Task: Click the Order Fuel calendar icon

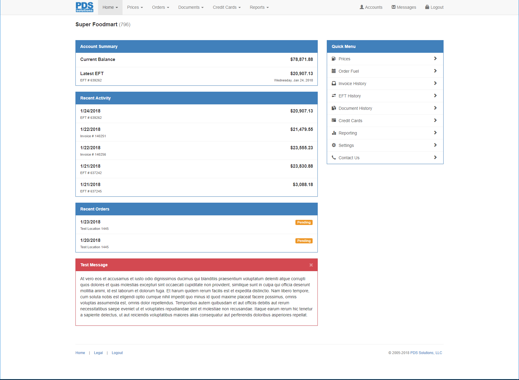Action: tap(334, 71)
